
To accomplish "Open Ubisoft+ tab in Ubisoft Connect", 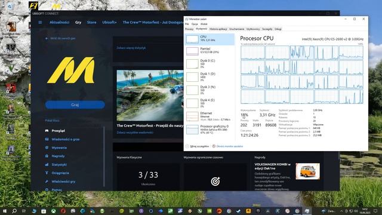I will (x=109, y=22).
